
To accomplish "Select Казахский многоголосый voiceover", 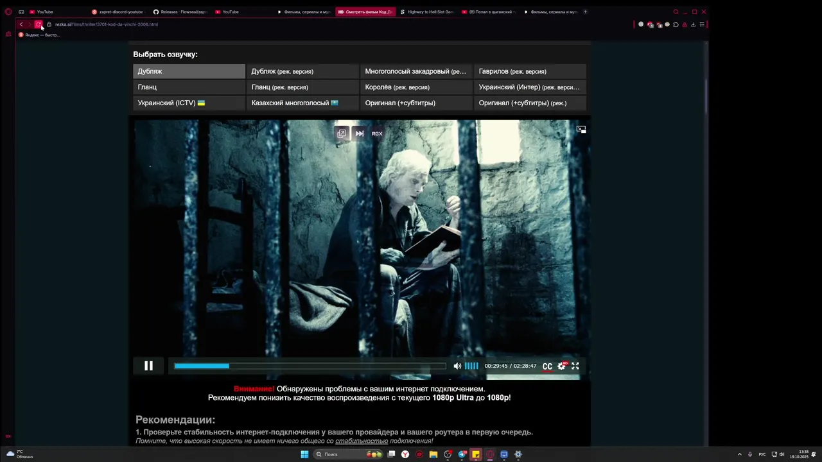I will point(302,103).
